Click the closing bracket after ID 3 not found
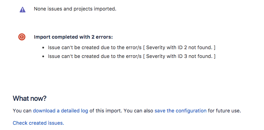This screenshot has width=264, height=130. tap(215, 56)
